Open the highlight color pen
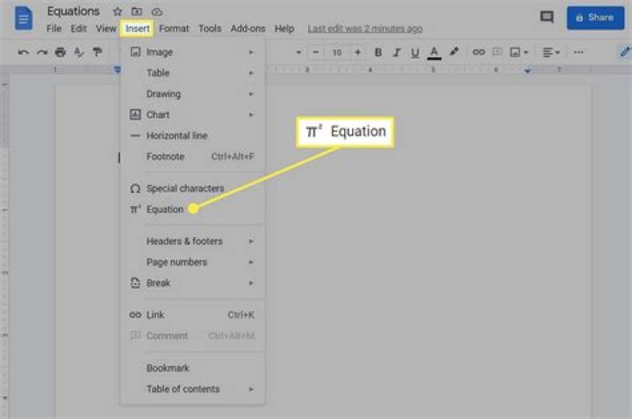The image size is (632, 419). tap(455, 52)
